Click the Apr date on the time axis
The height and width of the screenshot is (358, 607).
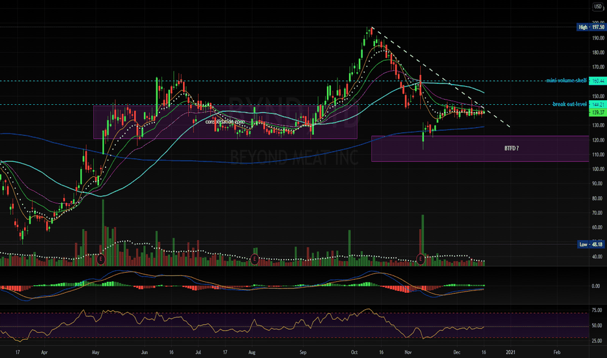[x=44, y=352]
